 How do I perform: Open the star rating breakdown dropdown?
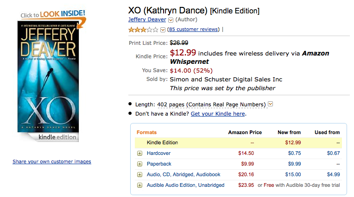click(163, 30)
